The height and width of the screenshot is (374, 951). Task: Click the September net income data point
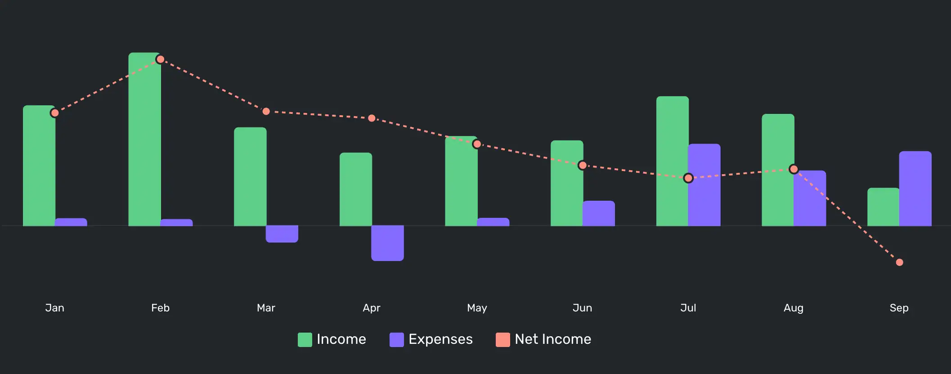pyautogui.click(x=899, y=262)
